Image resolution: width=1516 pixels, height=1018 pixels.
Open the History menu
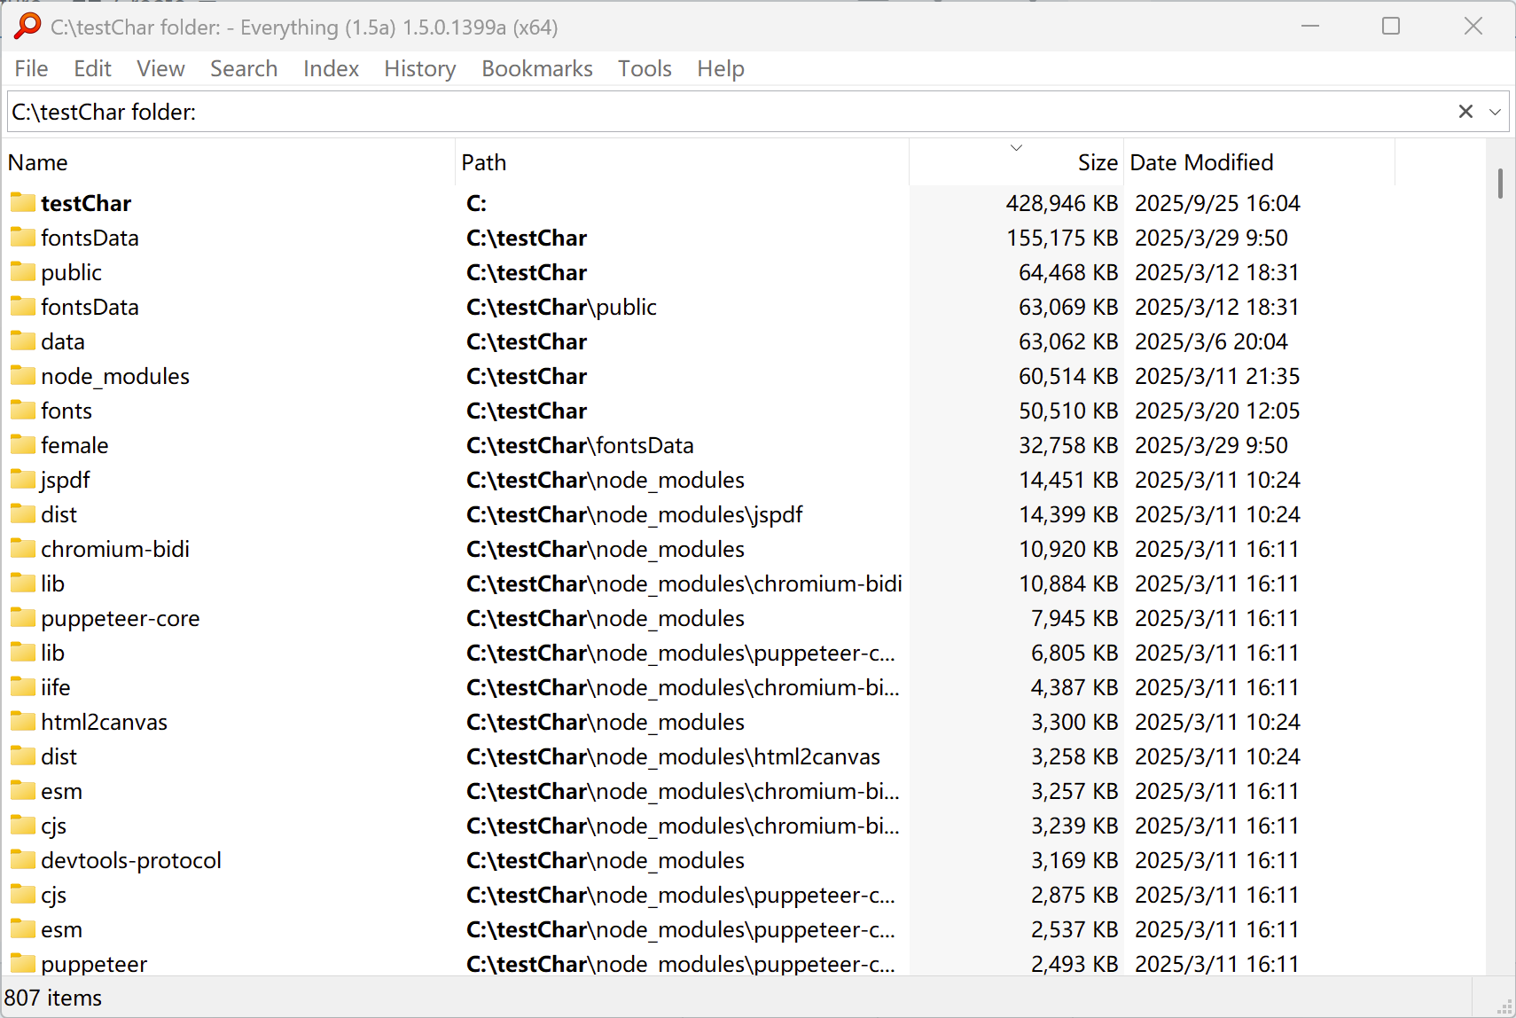[419, 68]
